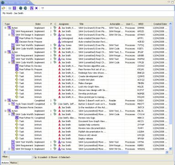The height and width of the screenshot is (165, 175).
Task: Click the purple framed person toolbar icon
Action: [32, 8]
